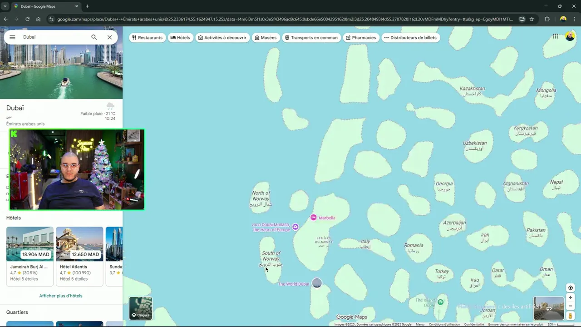The image size is (581, 327).
Task: Open the Calques layers switcher
Action: (x=141, y=308)
